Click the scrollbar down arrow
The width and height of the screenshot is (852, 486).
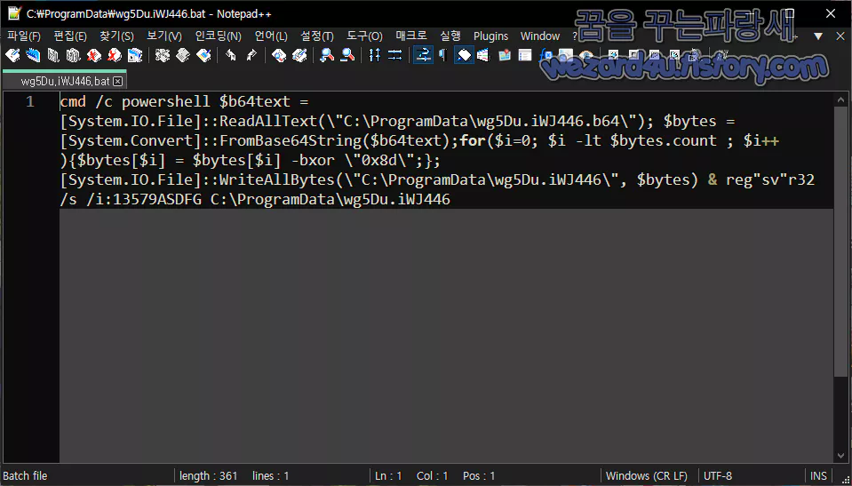pos(840,456)
